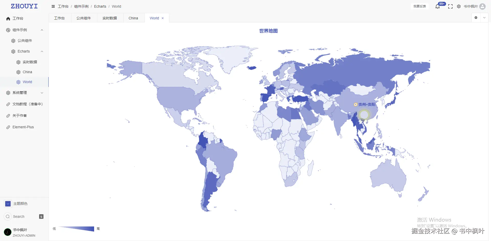The width and height of the screenshot is (491, 241).
Task: Toggle the sidebar hamburger menu icon
Action: [x=53, y=6]
